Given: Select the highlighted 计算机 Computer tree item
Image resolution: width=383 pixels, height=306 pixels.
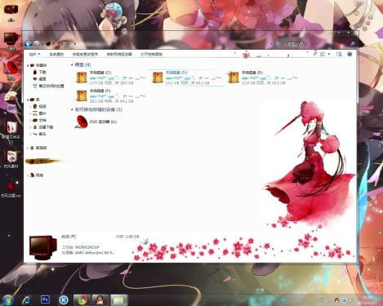Looking at the screenshot, I should coord(42,162).
